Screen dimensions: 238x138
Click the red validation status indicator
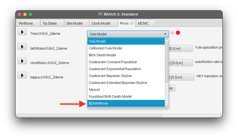[178, 33]
